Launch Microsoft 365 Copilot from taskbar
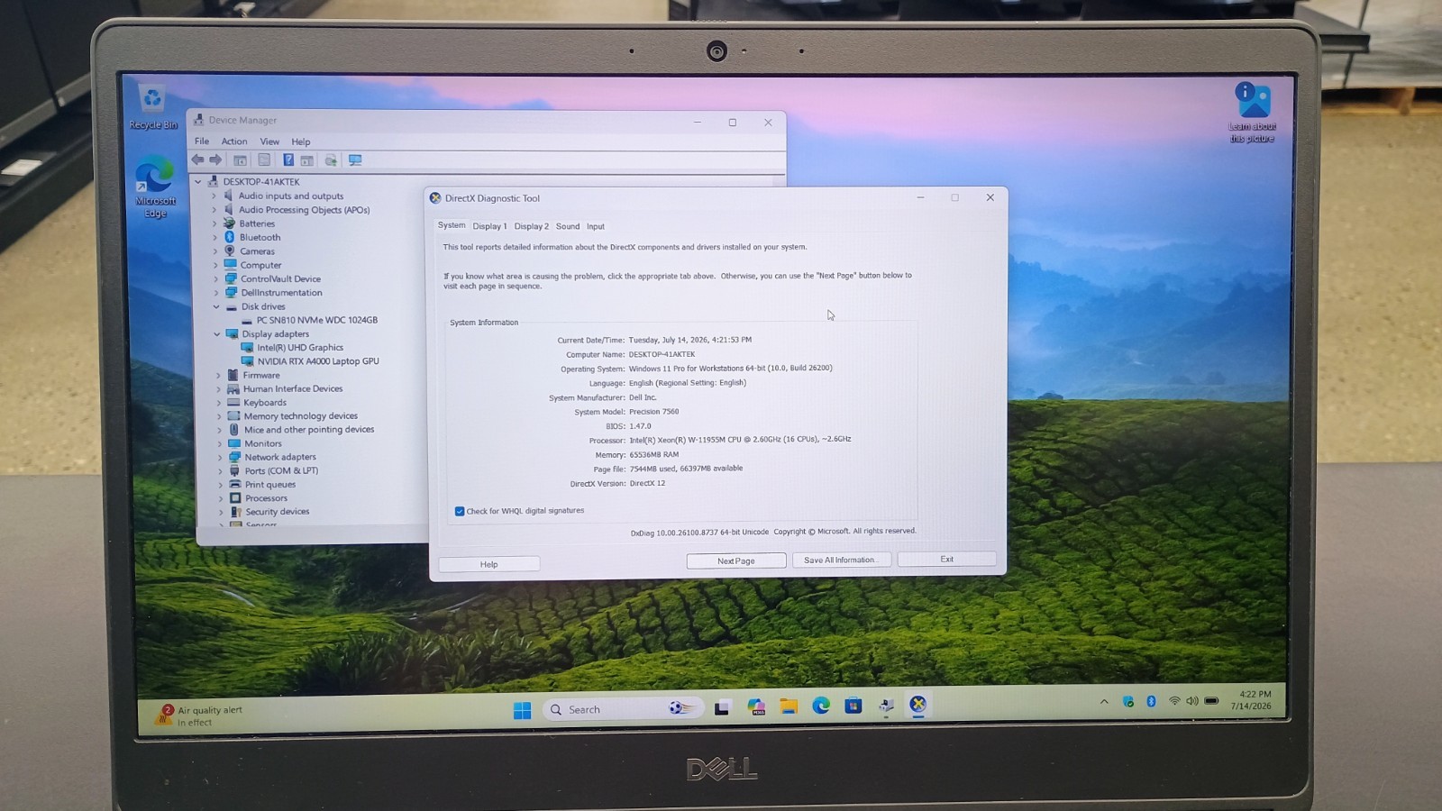The width and height of the screenshot is (1442, 811). point(756,707)
